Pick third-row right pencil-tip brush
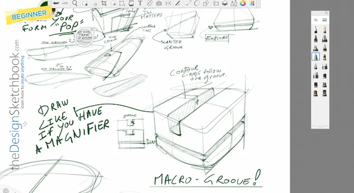The image size is (354, 193). click(325, 48)
